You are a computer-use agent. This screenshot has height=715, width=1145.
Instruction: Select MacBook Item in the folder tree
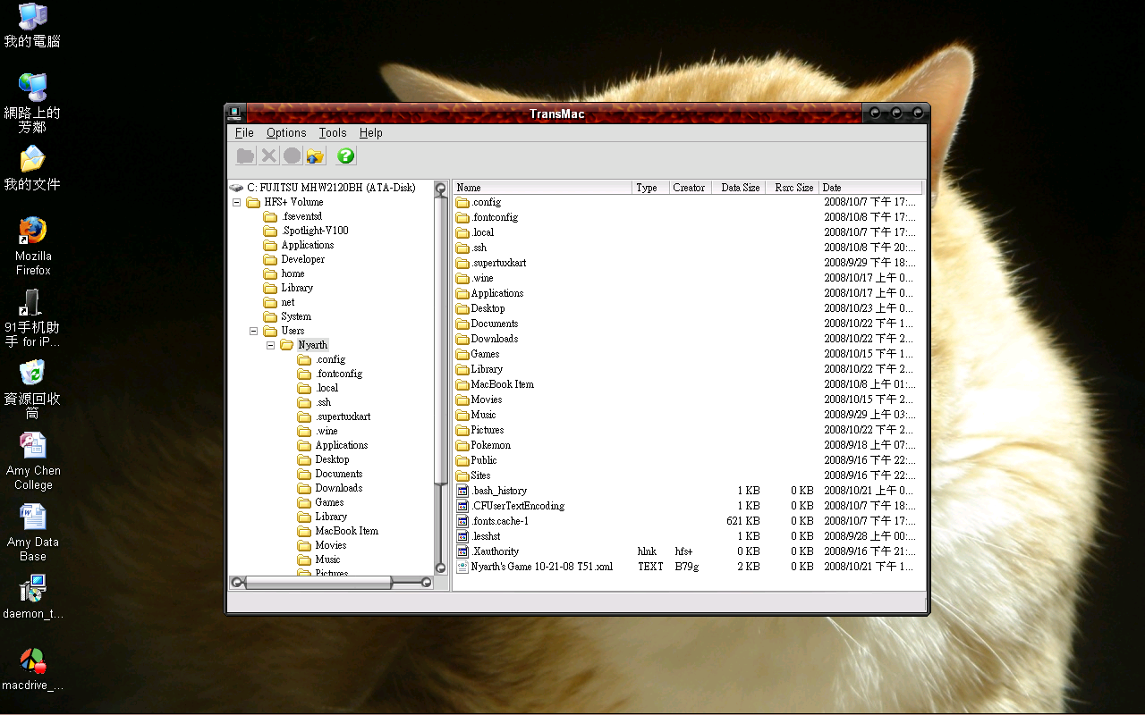pos(346,531)
